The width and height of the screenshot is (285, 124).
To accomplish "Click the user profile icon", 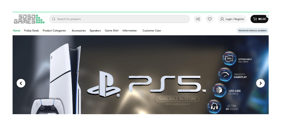I will (222, 19).
